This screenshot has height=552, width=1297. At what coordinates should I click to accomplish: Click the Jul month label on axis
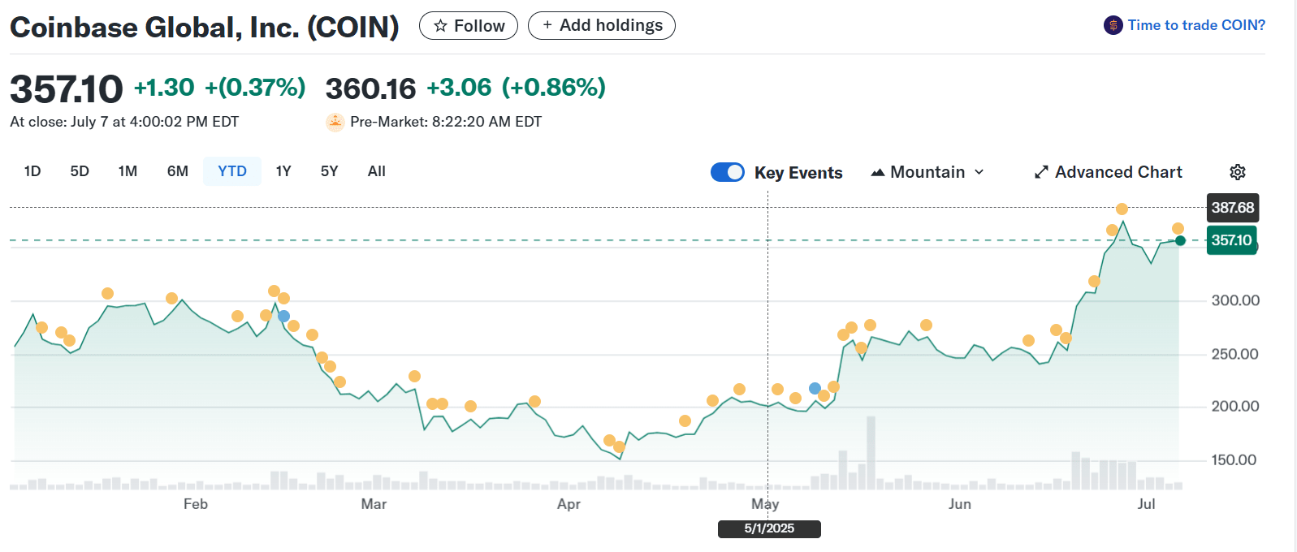pyautogui.click(x=1146, y=504)
